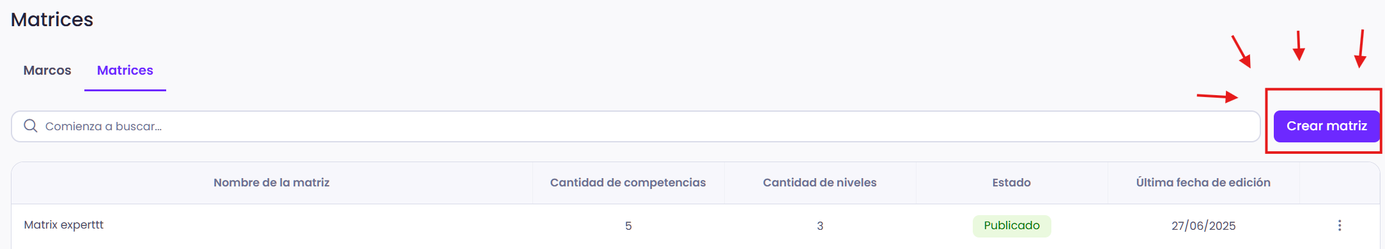Screen dimensions: 1385x249
Task: Open the Matrix experttt row name
Action: click(x=63, y=225)
